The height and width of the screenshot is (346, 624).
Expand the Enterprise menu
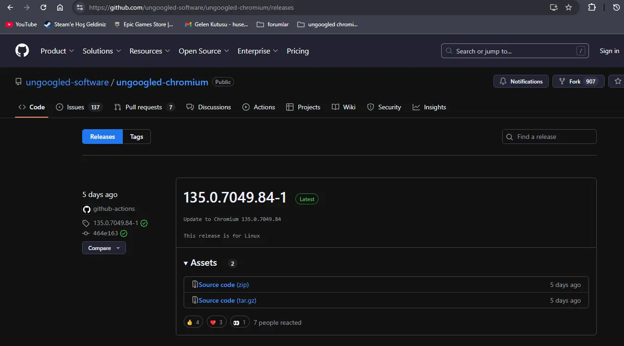[258, 51]
